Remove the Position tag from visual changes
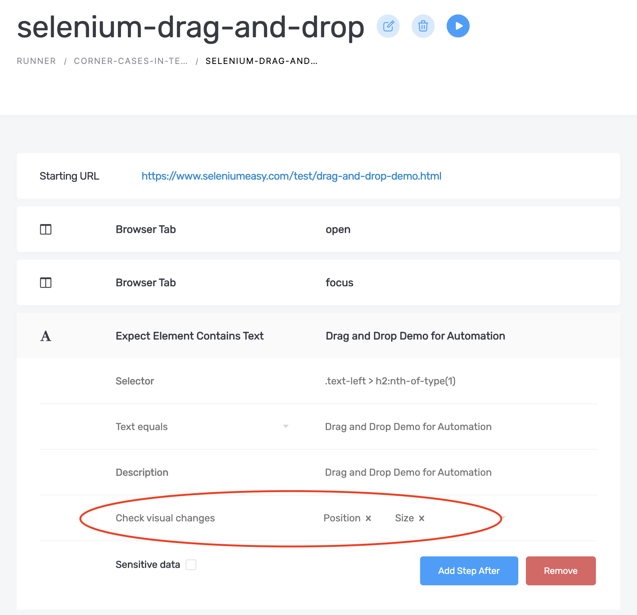 point(368,518)
